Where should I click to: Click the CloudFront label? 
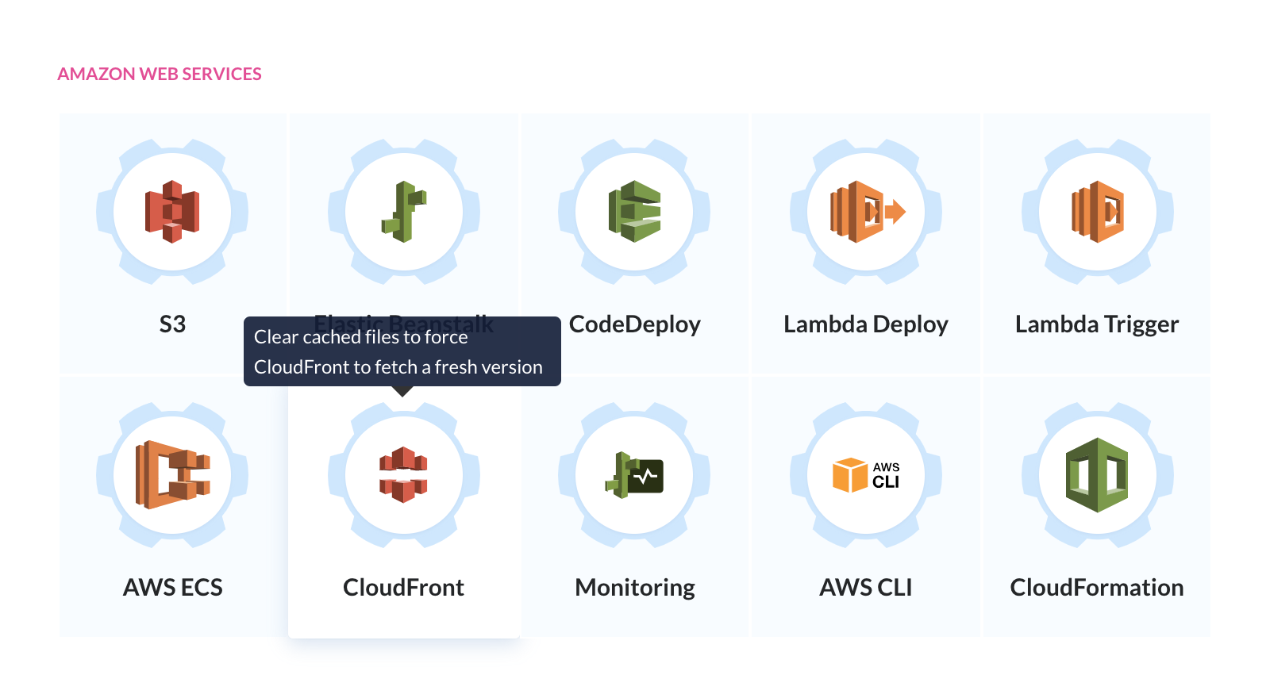[x=403, y=588]
